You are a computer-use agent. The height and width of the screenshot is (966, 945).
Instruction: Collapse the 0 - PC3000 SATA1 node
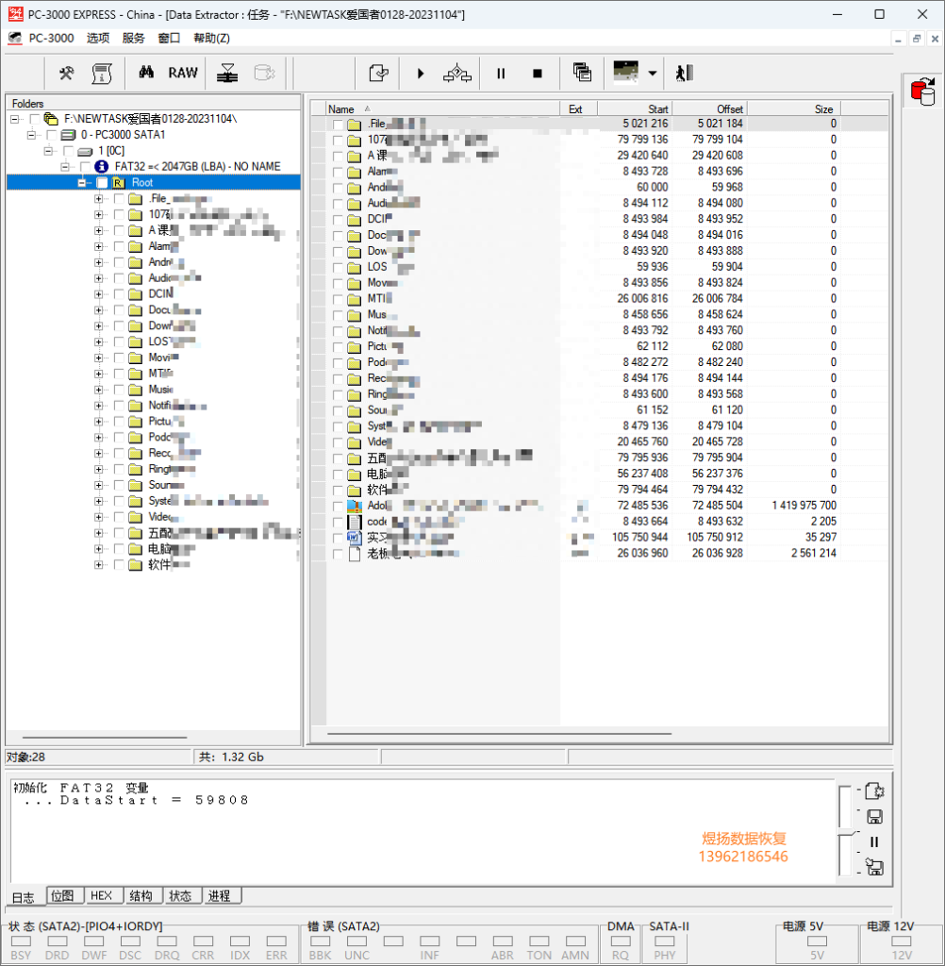(x=31, y=135)
